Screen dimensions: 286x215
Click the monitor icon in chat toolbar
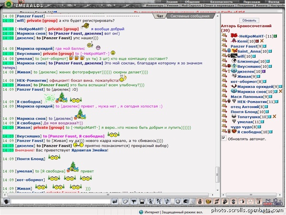point(142,202)
